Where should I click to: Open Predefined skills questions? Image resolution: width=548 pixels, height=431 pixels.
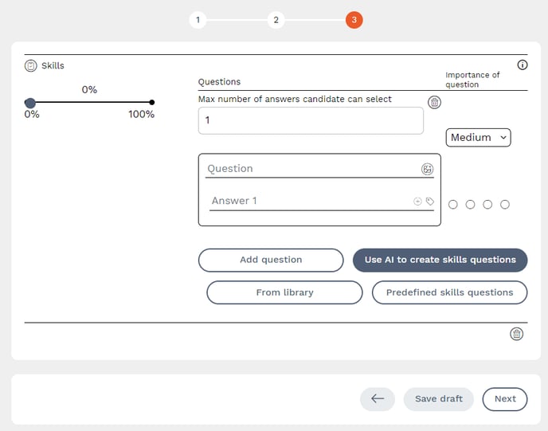449,292
